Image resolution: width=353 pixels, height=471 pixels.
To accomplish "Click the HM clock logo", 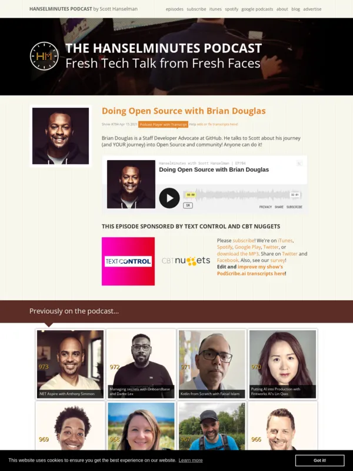I will click(45, 56).
